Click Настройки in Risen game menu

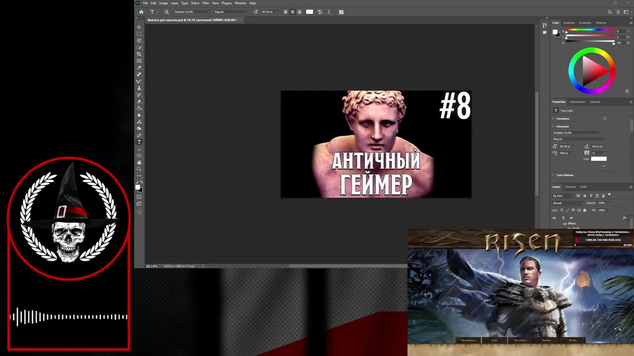520,340
